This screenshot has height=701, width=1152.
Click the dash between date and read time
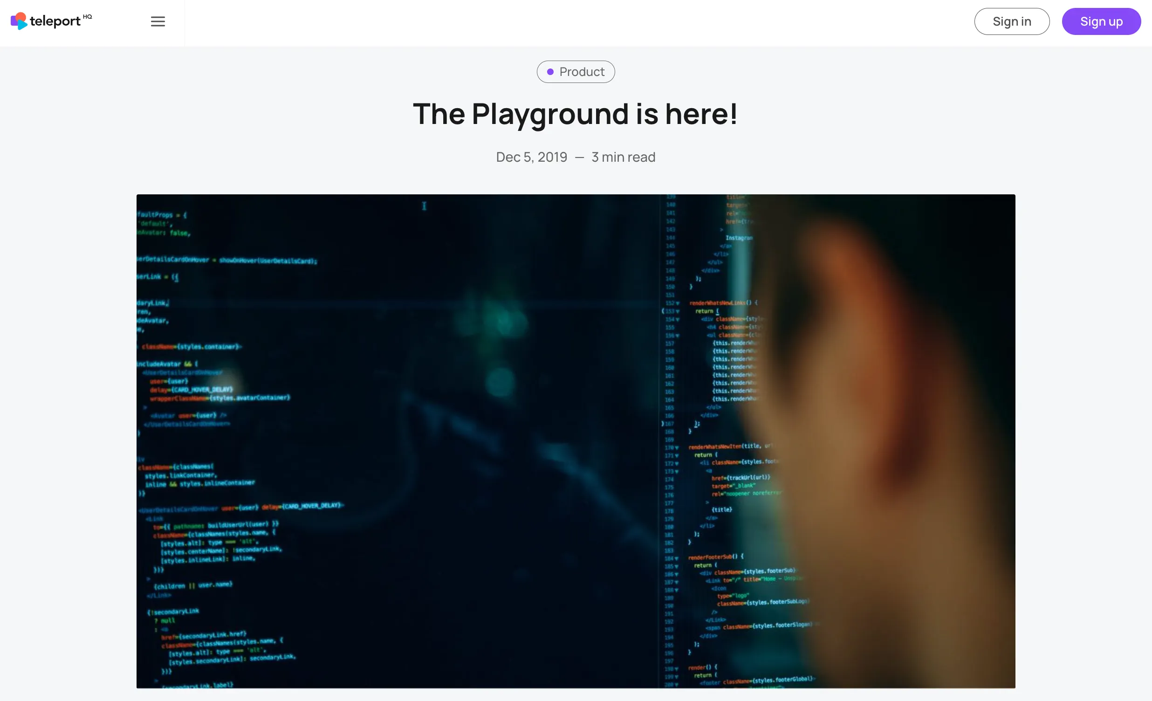[x=579, y=158]
